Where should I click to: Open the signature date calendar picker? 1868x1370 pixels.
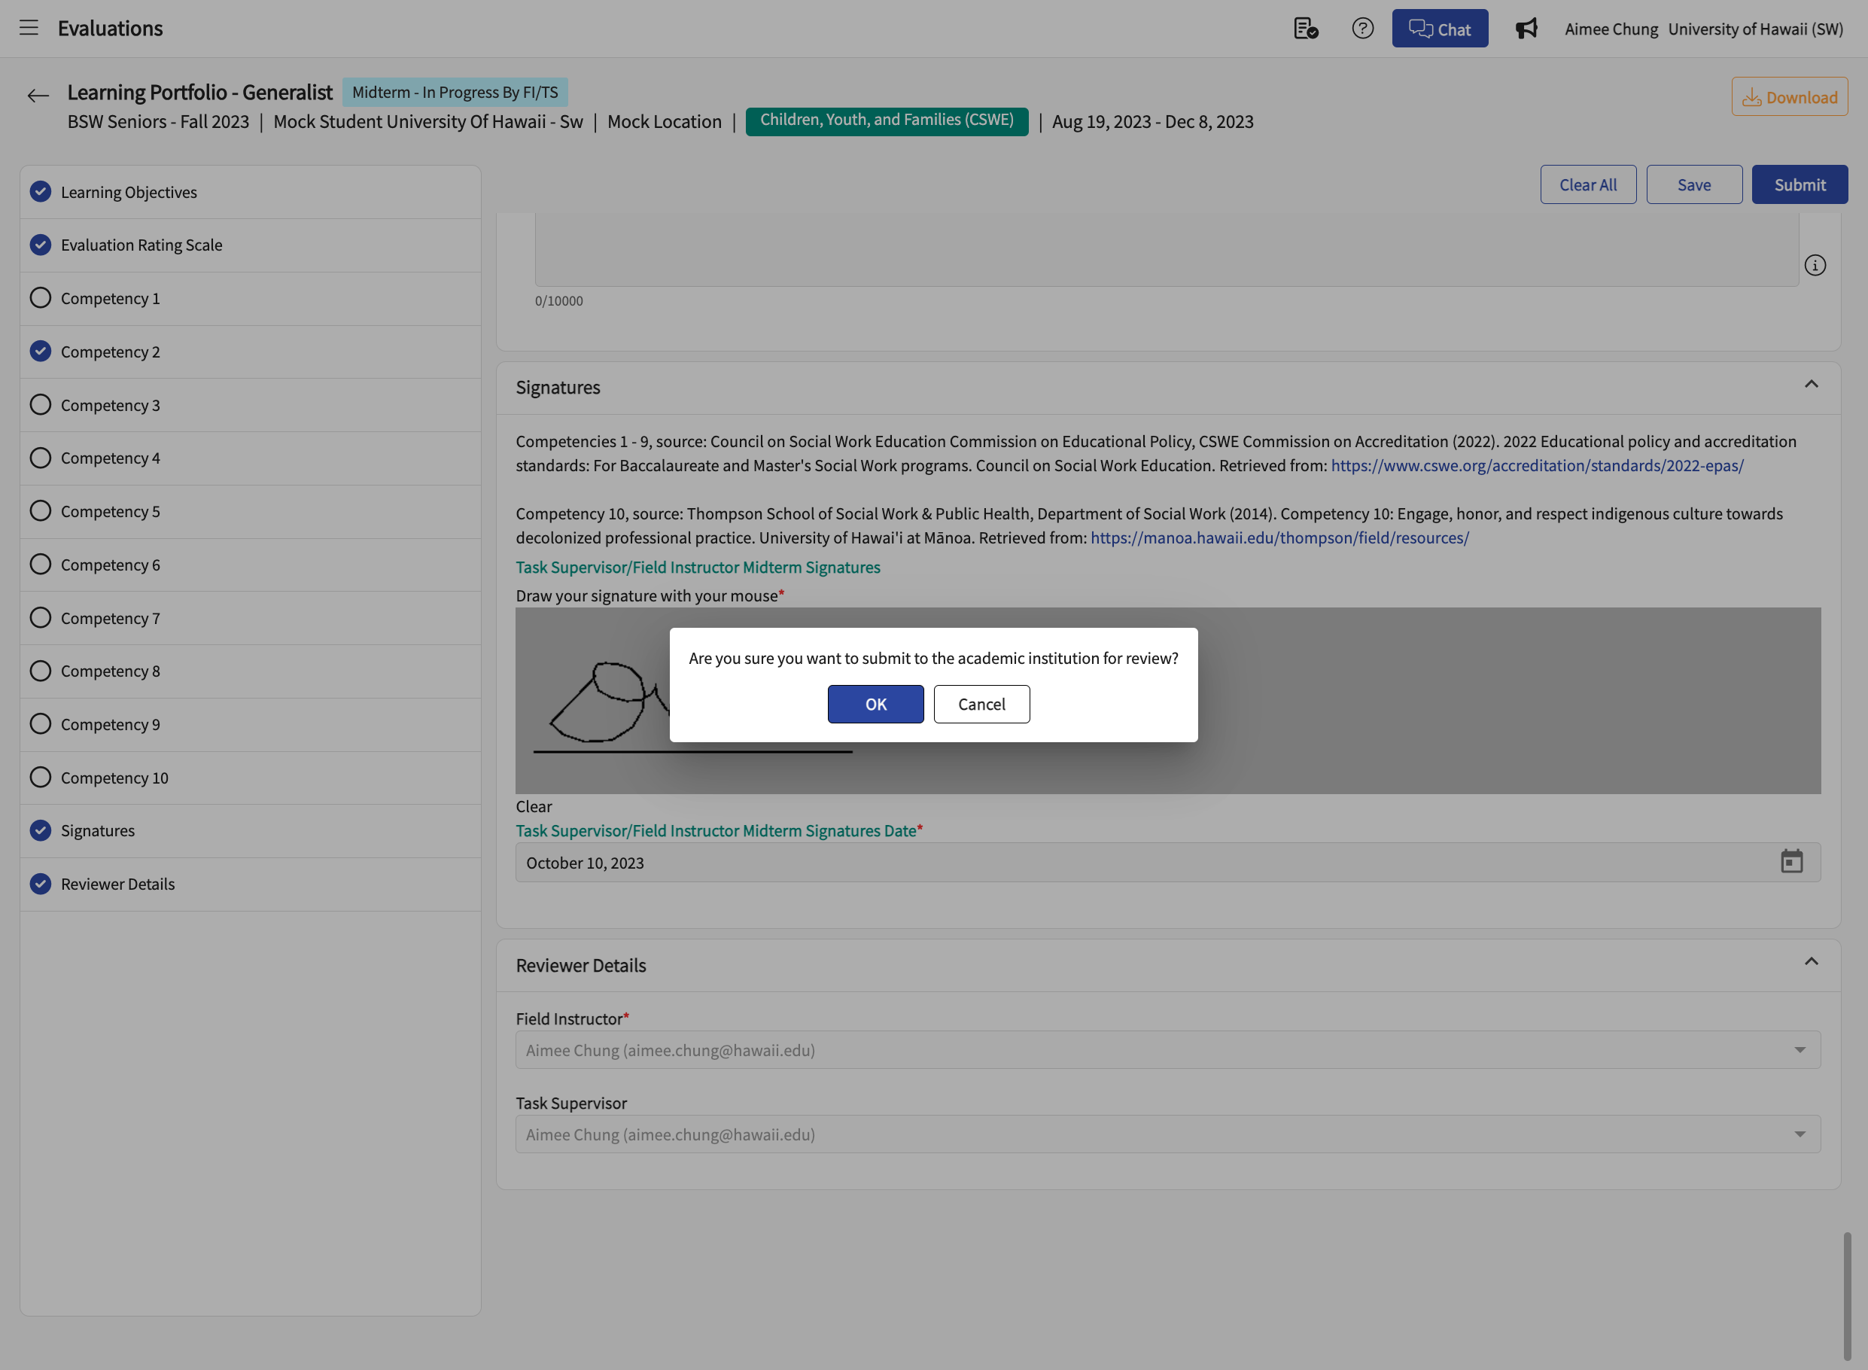tap(1792, 862)
